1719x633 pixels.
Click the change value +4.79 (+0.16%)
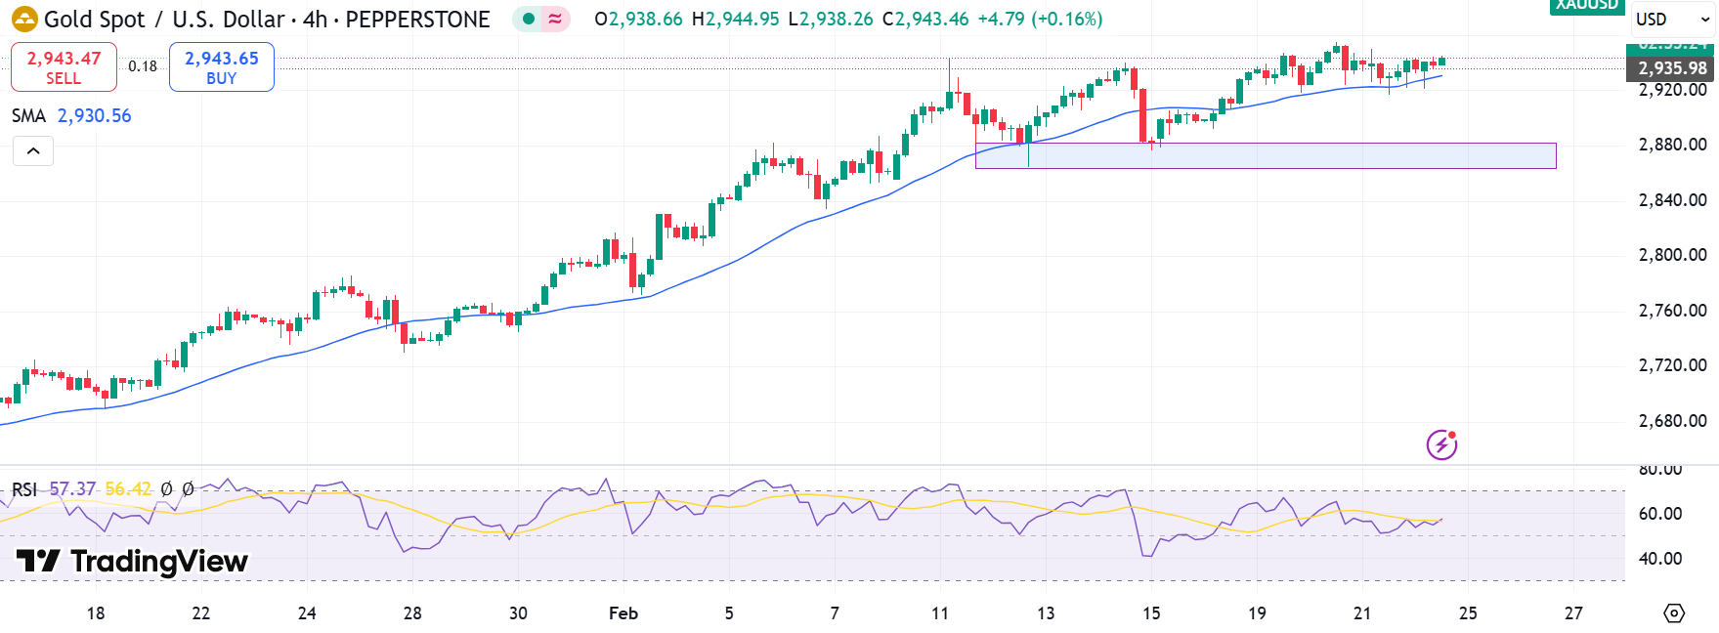(x=1041, y=20)
